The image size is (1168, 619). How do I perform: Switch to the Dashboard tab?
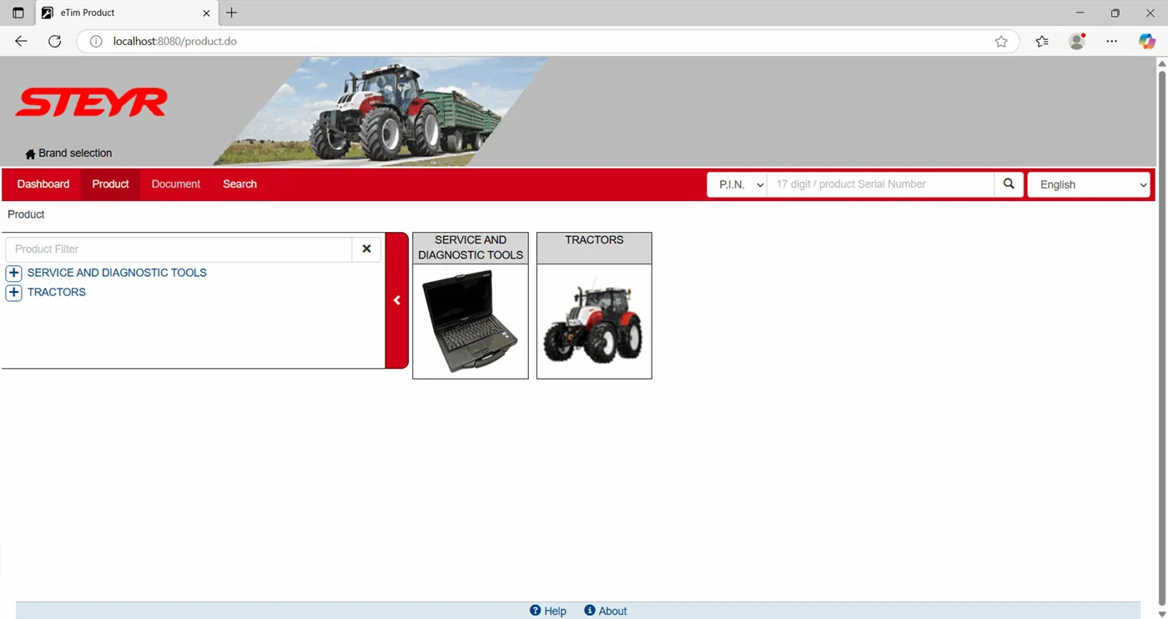coord(43,184)
